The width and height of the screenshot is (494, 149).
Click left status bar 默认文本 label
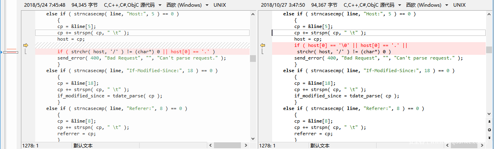click(83, 145)
